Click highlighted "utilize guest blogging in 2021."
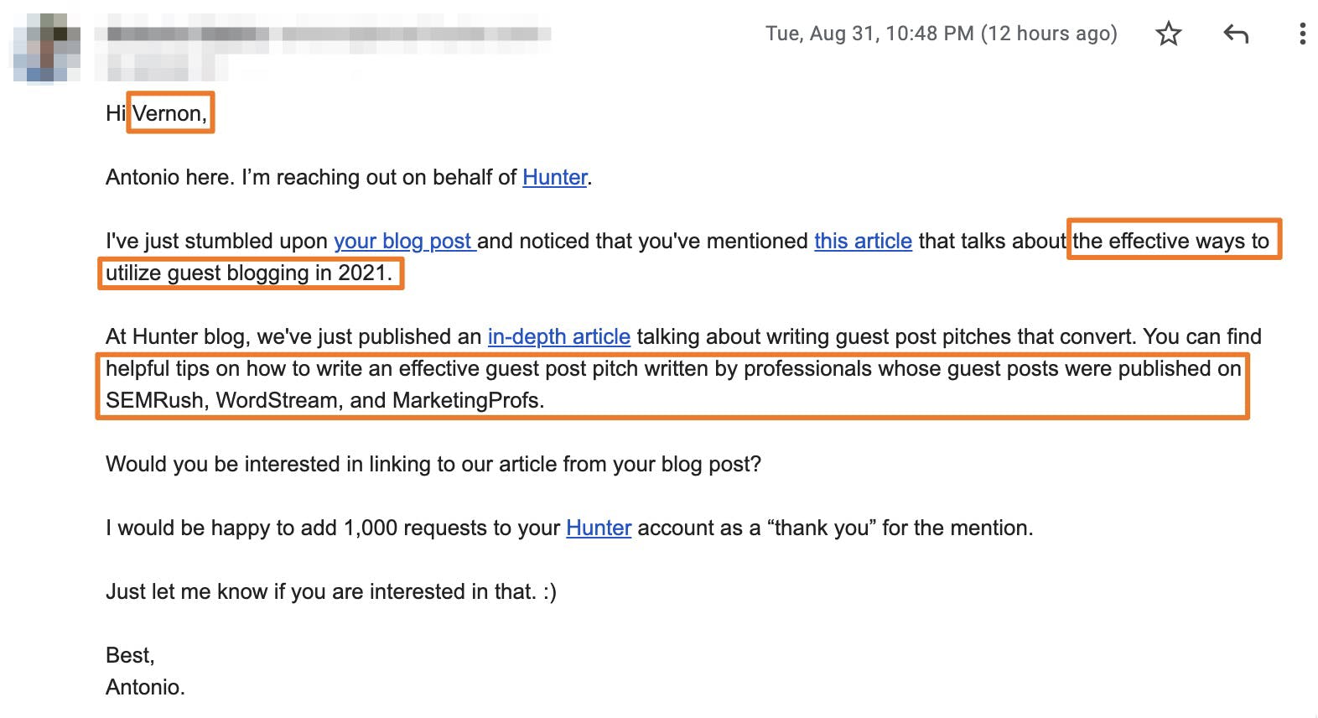Screen dimensions: 1318x718 pos(249,273)
